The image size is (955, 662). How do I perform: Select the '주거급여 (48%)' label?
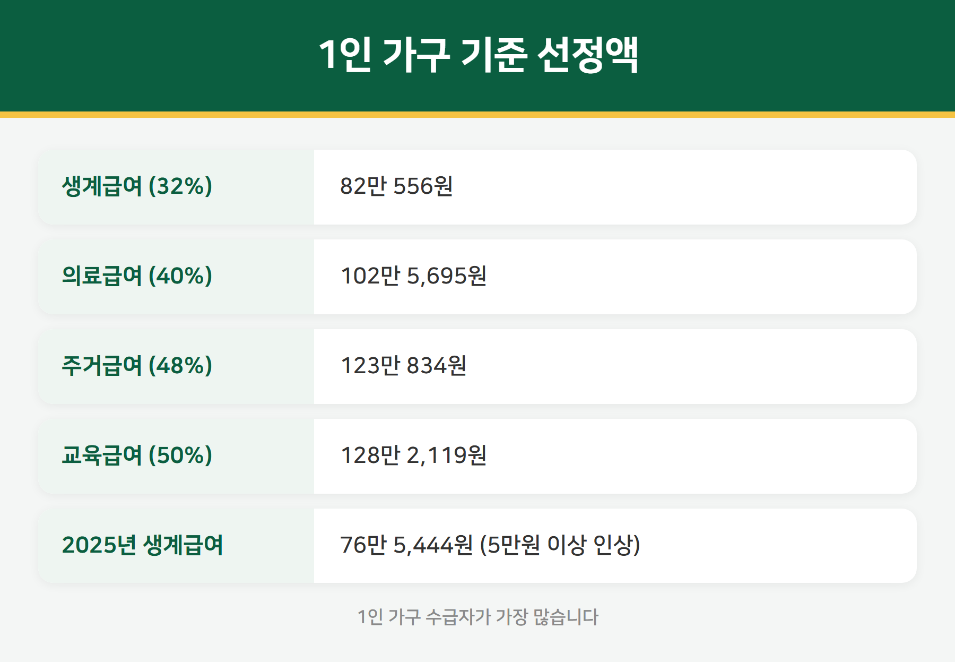[x=137, y=366]
